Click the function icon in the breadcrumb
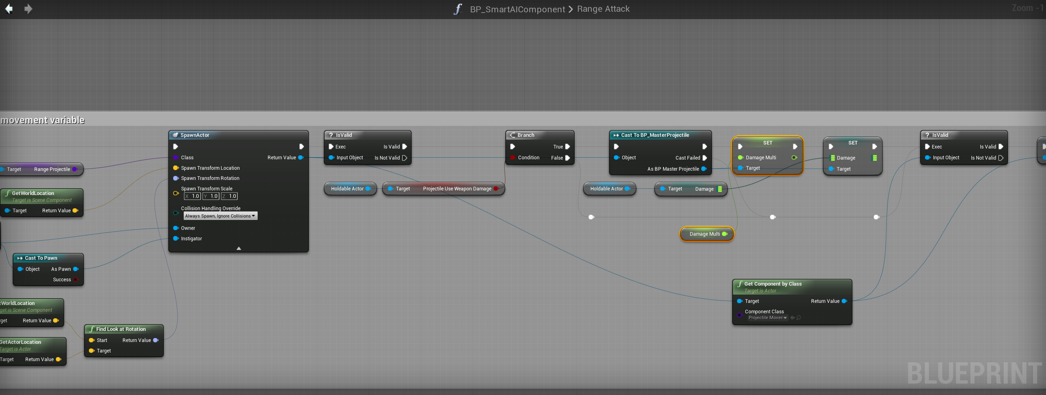 [458, 9]
